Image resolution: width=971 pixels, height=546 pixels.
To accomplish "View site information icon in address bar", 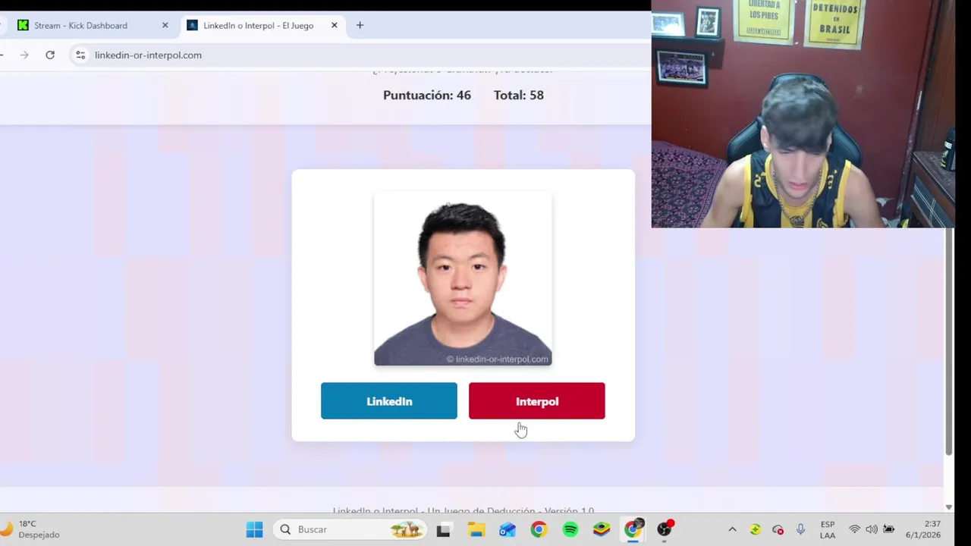I will click(80, 55).
